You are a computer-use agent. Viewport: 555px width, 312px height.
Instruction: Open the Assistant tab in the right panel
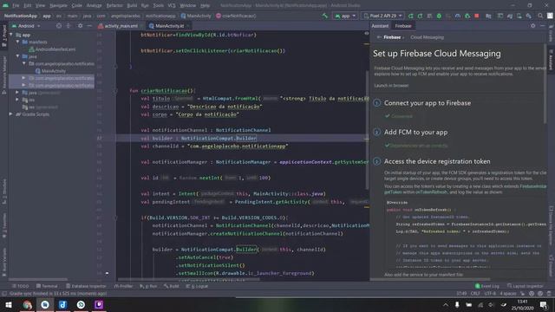[x=380, y=26]
